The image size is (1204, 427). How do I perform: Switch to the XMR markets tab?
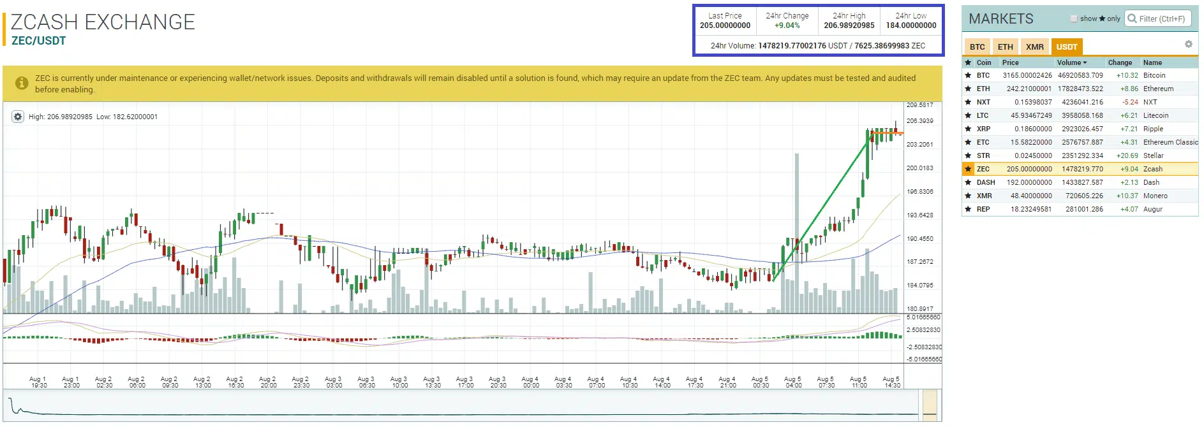pos(1035,47)
